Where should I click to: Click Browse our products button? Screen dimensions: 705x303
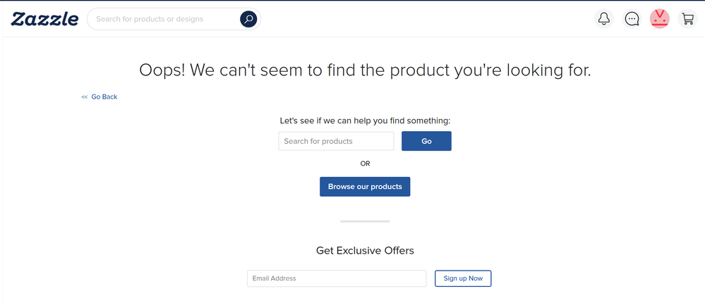pos(365,186)
